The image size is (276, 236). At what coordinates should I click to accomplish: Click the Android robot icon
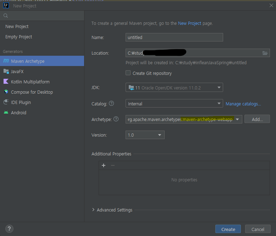6,112
